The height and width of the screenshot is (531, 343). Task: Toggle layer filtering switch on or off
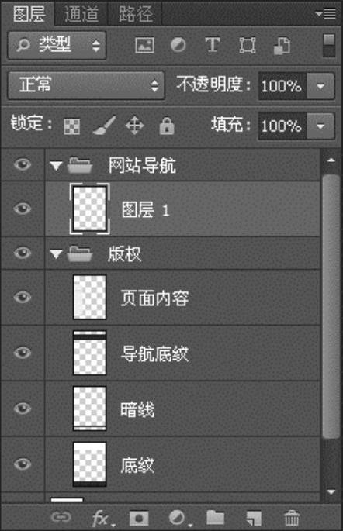click(329, 45)
